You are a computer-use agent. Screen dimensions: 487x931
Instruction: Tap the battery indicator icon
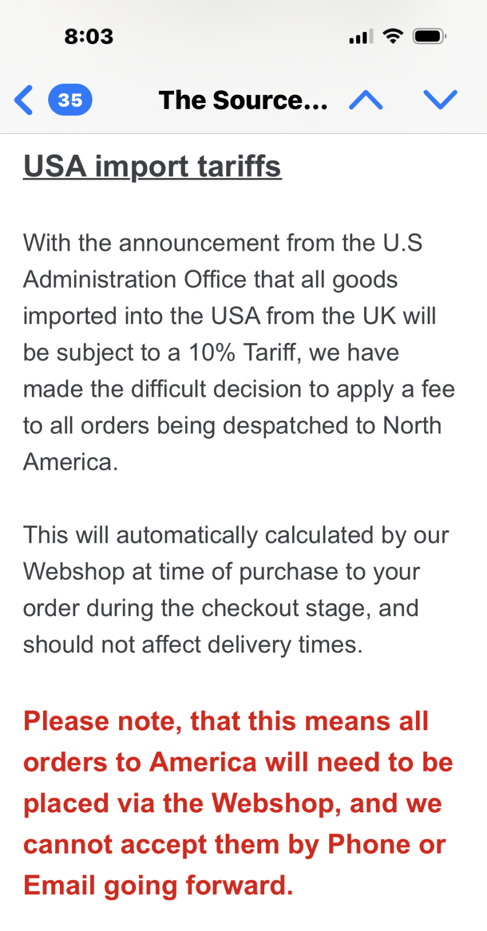tap(429, 36)
